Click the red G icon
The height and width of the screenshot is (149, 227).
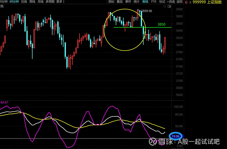(x=186, y=2)
